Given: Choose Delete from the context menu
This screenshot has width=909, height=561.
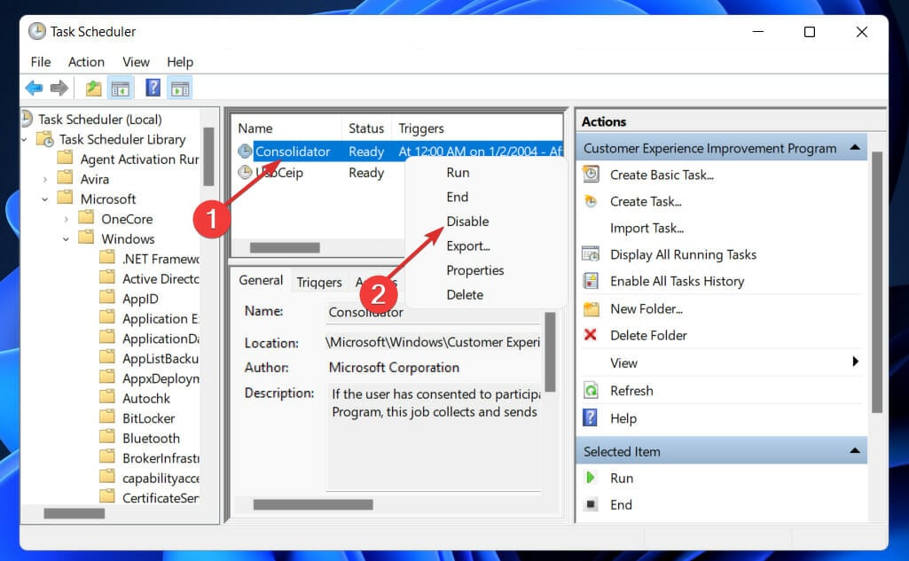Looking at the screenshot, I should click(x=465, y=294).
